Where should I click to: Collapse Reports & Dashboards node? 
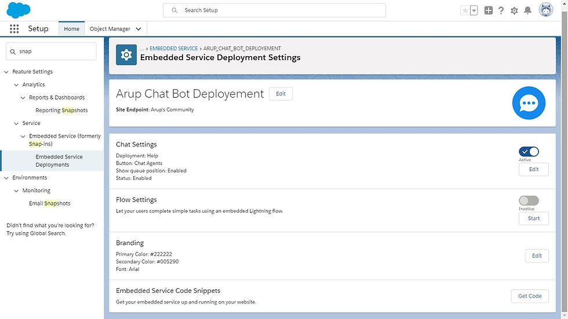23,98
